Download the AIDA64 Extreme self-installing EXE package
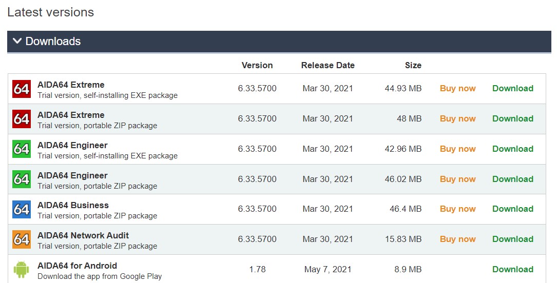The image size is (557, 283). coord(512,88)
